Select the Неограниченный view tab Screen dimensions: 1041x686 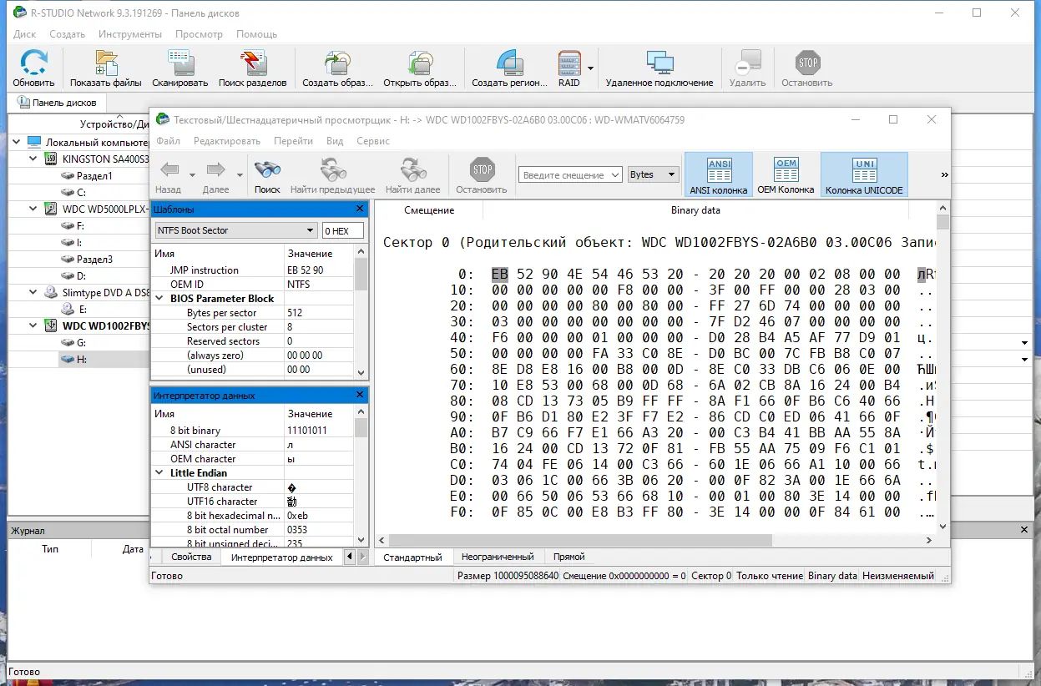(498, 557)
